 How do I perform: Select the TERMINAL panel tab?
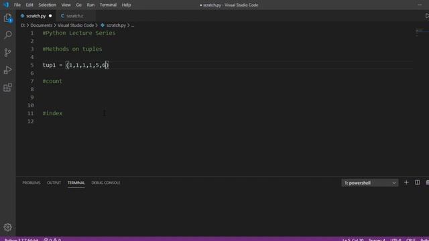(76, 183)
